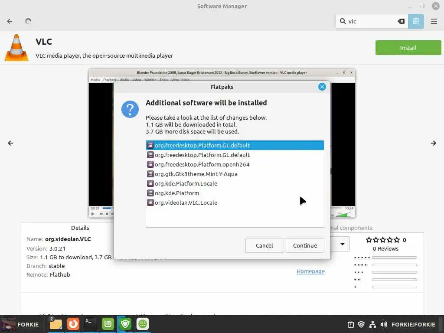Click in the vlc search field
The height and width of the screenshot is (333, 444).
point(372,21)
